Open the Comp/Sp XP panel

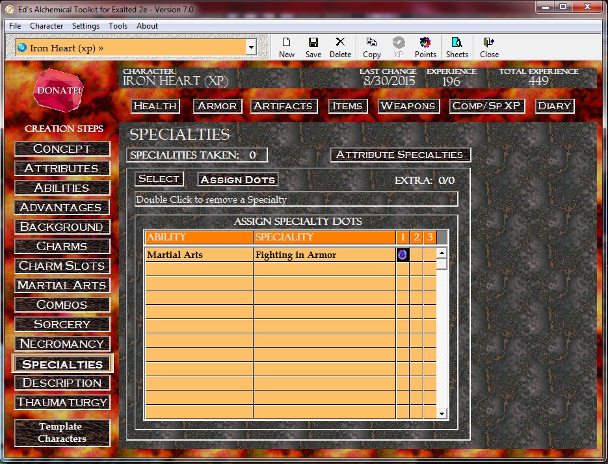pos(486,106)
